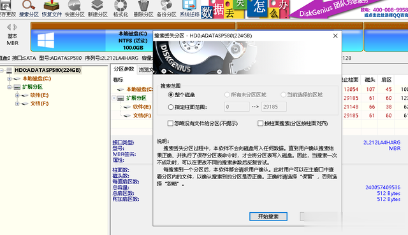The image size is (408, 235).
Task: Click the end cylinder field showing 29185
Action: tap(274, 107)
